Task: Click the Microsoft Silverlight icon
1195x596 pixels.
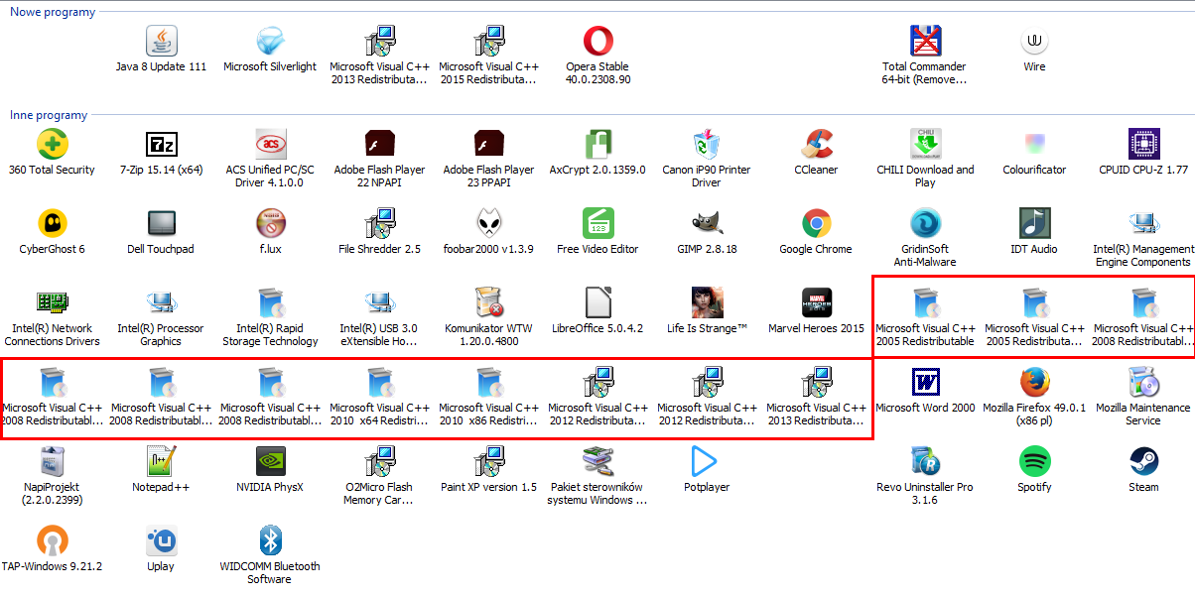Action: click(x=270, y=41)
